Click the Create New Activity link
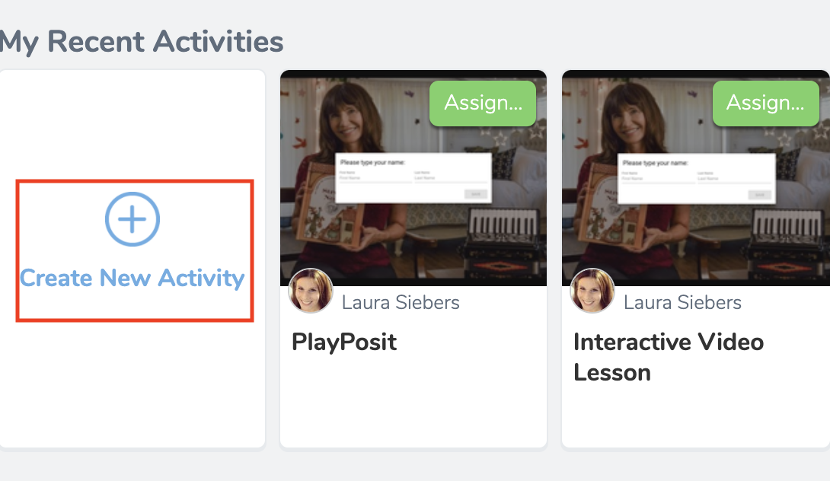Viewport: 830px width, 481px height. [x=132, y=278]
